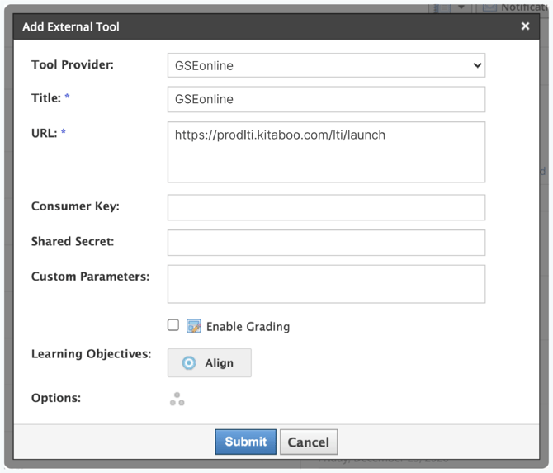Viewport: 553px width, 473px height.
Task: Select the Consumer Key input field
Action: 325,207
